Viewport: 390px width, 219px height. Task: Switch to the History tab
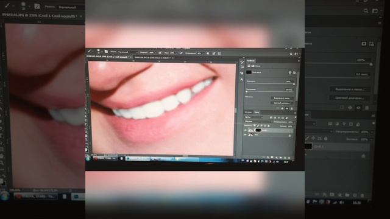[248, 112]
